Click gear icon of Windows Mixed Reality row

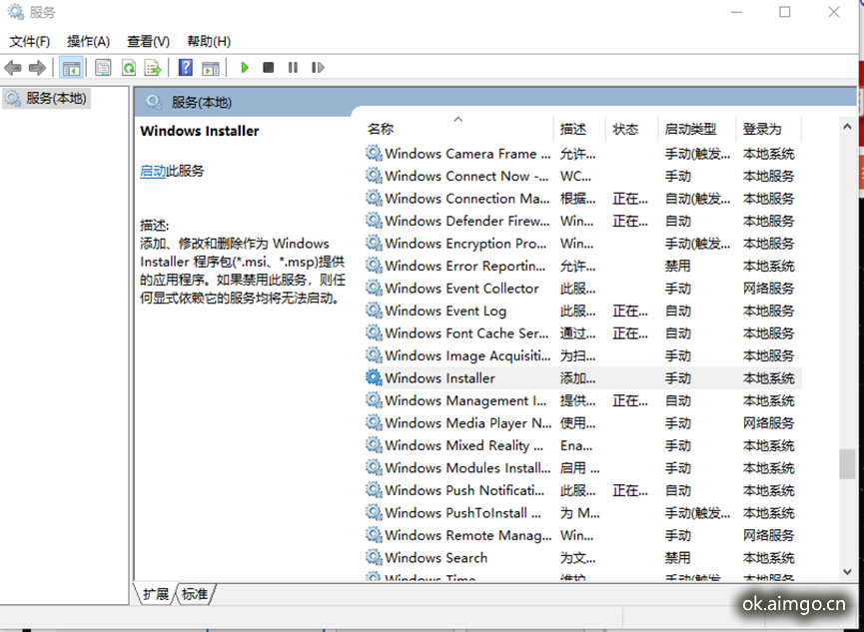click(x=375, y=444)
